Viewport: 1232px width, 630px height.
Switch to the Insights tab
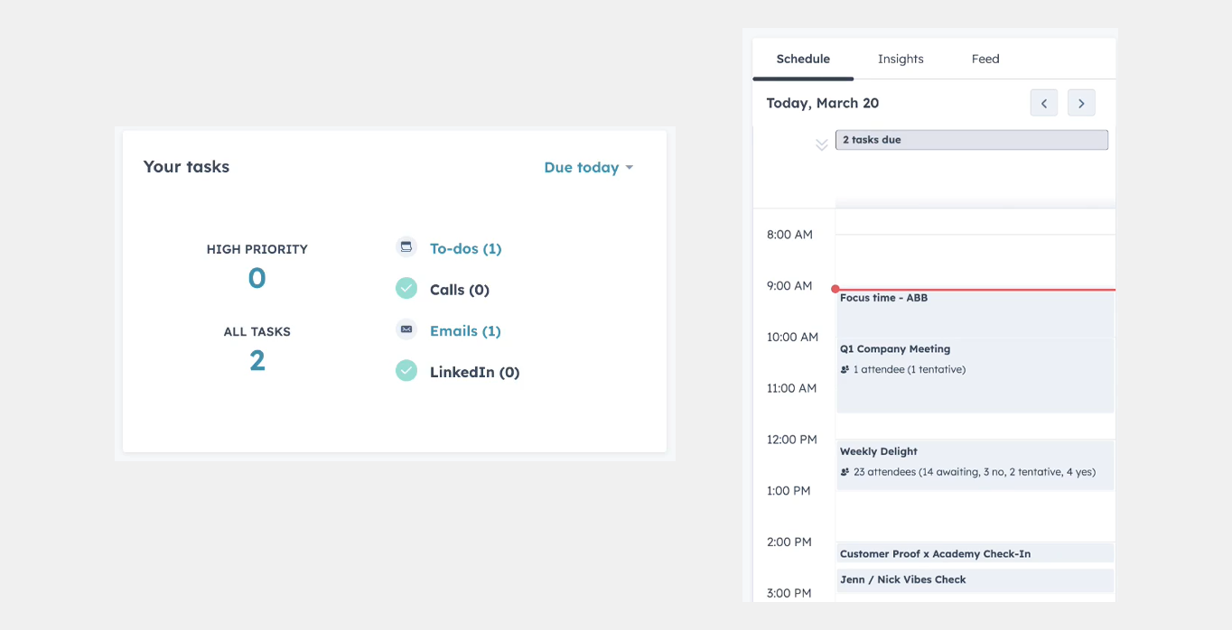click(x=901, y=58)
